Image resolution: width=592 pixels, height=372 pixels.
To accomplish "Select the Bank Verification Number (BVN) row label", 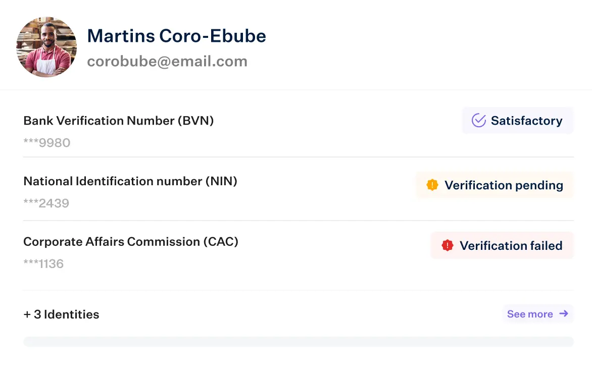I will (x=119, y=121).
